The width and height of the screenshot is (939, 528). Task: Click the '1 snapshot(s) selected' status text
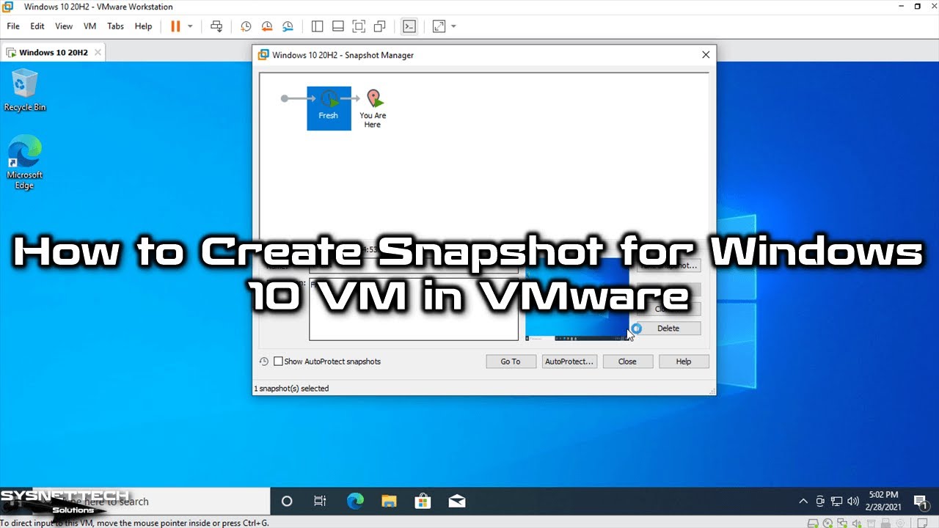[x=292, y=389]
